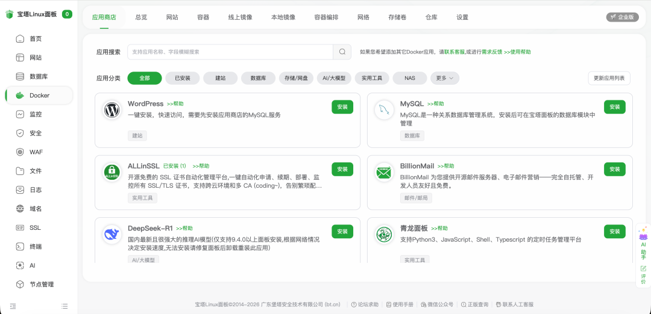Filter by 已安装 category
Screen dimensions: 651x314
[x=182, y=78]
